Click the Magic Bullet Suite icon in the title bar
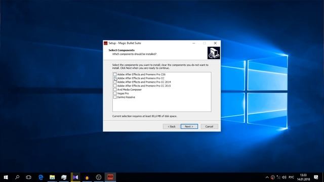The image size is (324, 182). (x=106, y=43)
